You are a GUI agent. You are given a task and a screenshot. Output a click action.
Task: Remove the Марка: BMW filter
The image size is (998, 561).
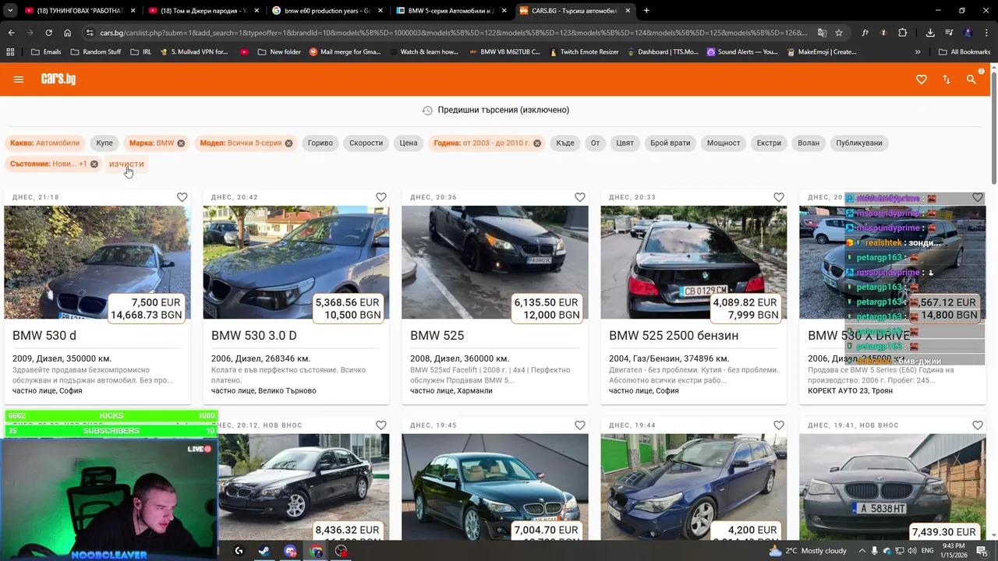point(181,143)
